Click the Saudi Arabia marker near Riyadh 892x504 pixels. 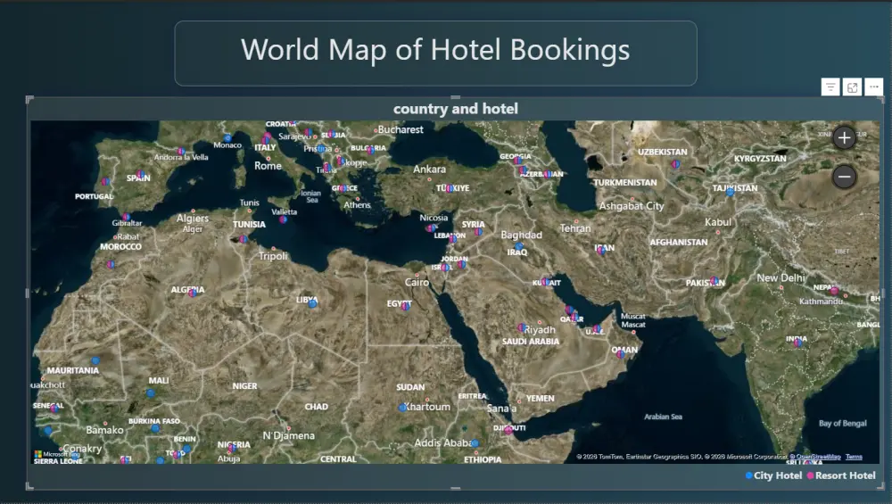[x=521, y=327]
